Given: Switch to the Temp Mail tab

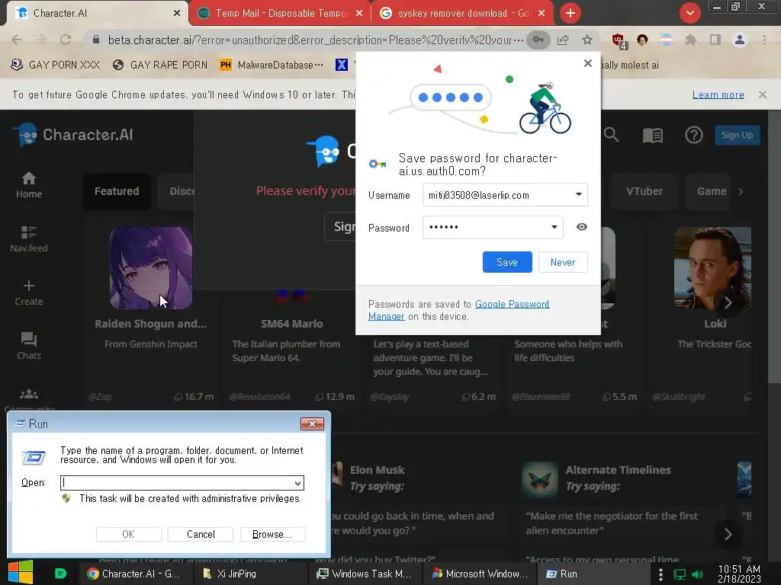Looking at the screenshot, I should point(281,13).
